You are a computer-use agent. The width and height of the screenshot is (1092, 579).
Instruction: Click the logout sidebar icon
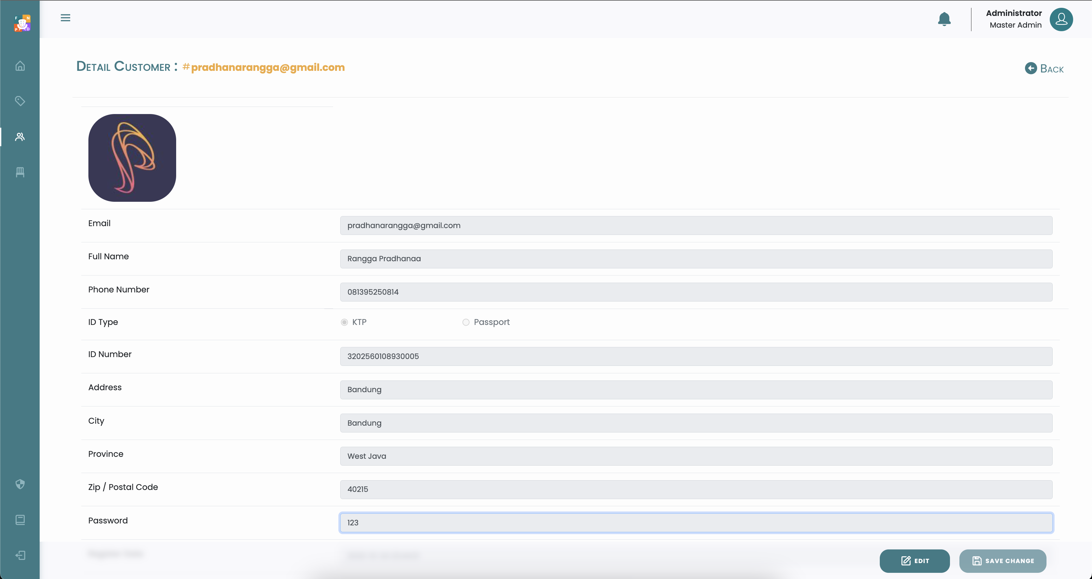(20, 555)
